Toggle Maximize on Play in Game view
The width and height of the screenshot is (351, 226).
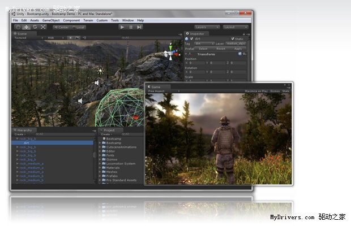(256, 91)
